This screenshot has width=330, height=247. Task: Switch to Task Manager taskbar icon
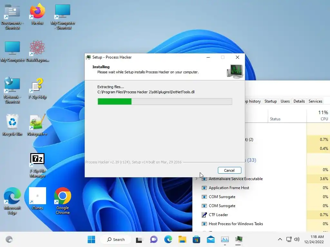[225, 239]
